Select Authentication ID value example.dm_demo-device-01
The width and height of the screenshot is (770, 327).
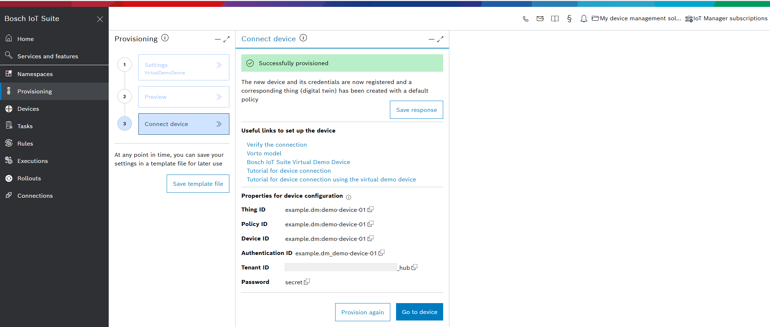click(336, 253)
